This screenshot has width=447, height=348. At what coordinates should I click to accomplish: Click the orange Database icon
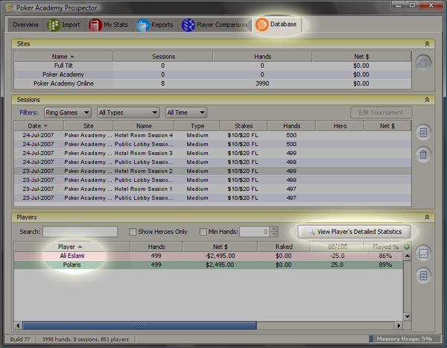pyautogui.click(x=261, y=25)
